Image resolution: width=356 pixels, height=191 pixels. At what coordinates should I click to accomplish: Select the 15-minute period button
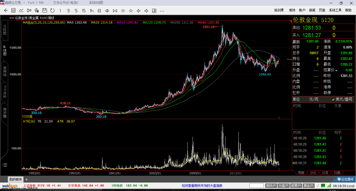coord(84,11)
